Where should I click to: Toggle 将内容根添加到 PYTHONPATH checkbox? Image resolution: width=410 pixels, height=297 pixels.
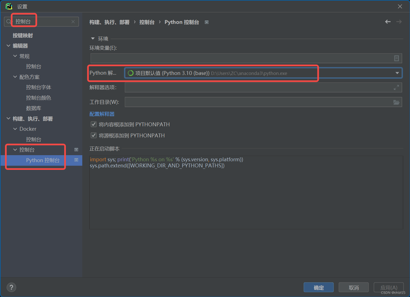pos(94,124)
